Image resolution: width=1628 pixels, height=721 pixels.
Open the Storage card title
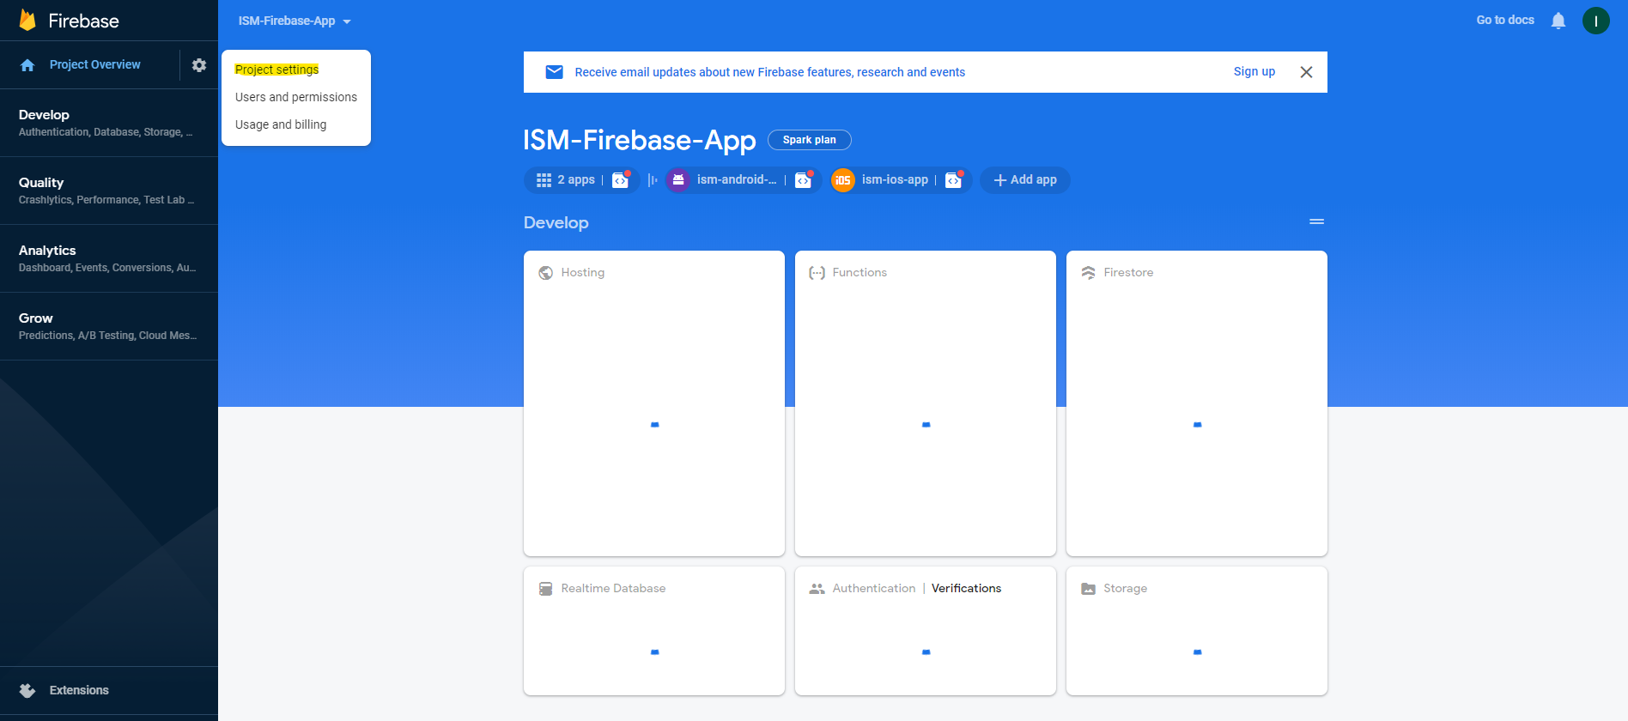click(x=1125, y=589)
